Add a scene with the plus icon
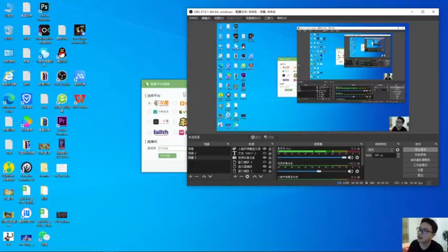 coord(190,176)
